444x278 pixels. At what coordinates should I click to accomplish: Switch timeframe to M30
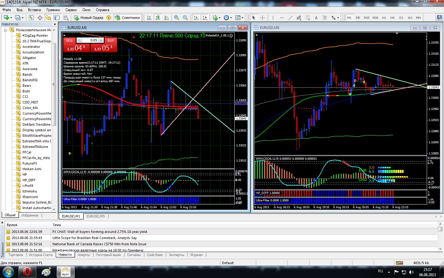coord(375,18)
